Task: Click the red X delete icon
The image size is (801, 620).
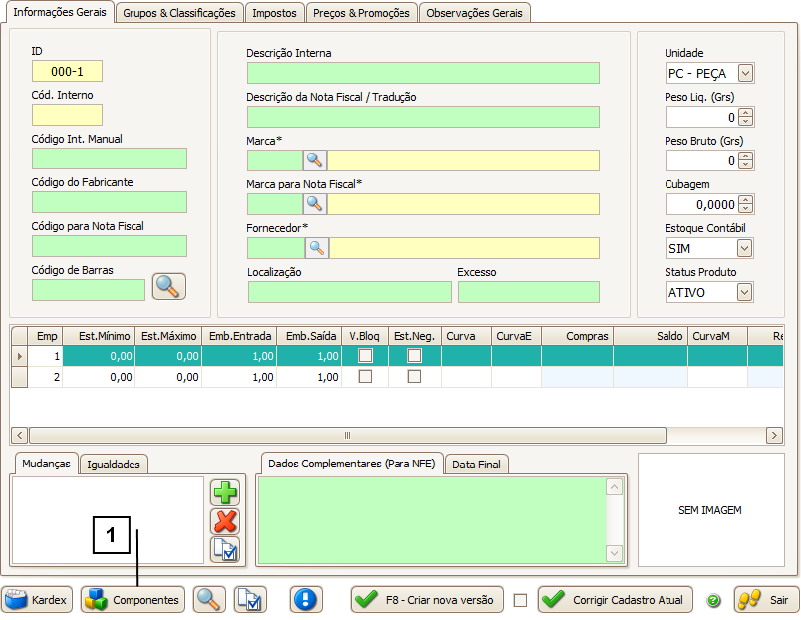Action: pyautogui.click(x=225, y=521)
